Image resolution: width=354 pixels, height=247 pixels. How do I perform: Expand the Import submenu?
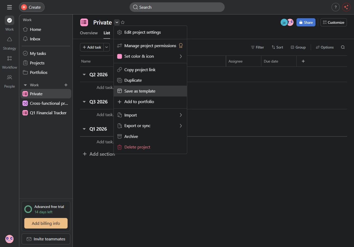coord(181,115)
